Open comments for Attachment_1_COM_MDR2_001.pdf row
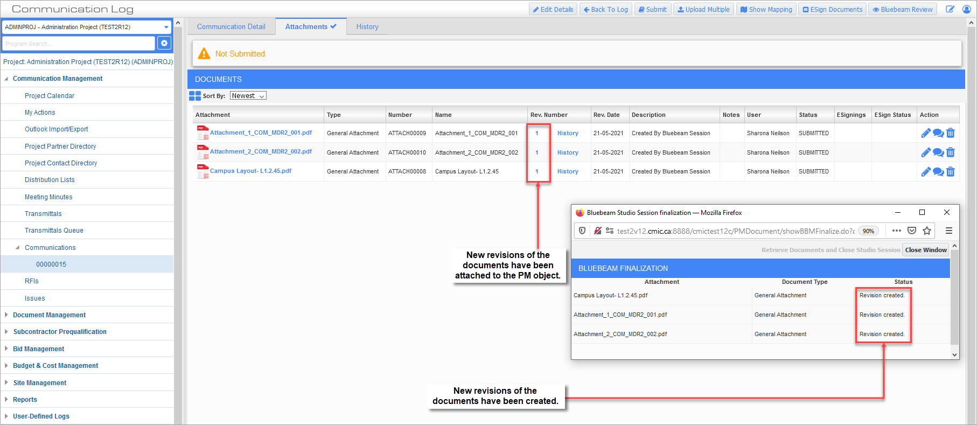The width and height of the screenshot is (977, 425). click(938, 133)
